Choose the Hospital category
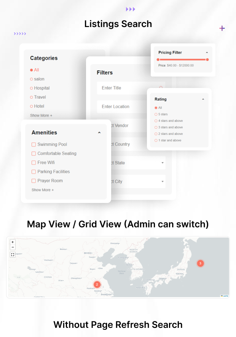Viewport: 236px width, 337px height. (x=32, y=88)
